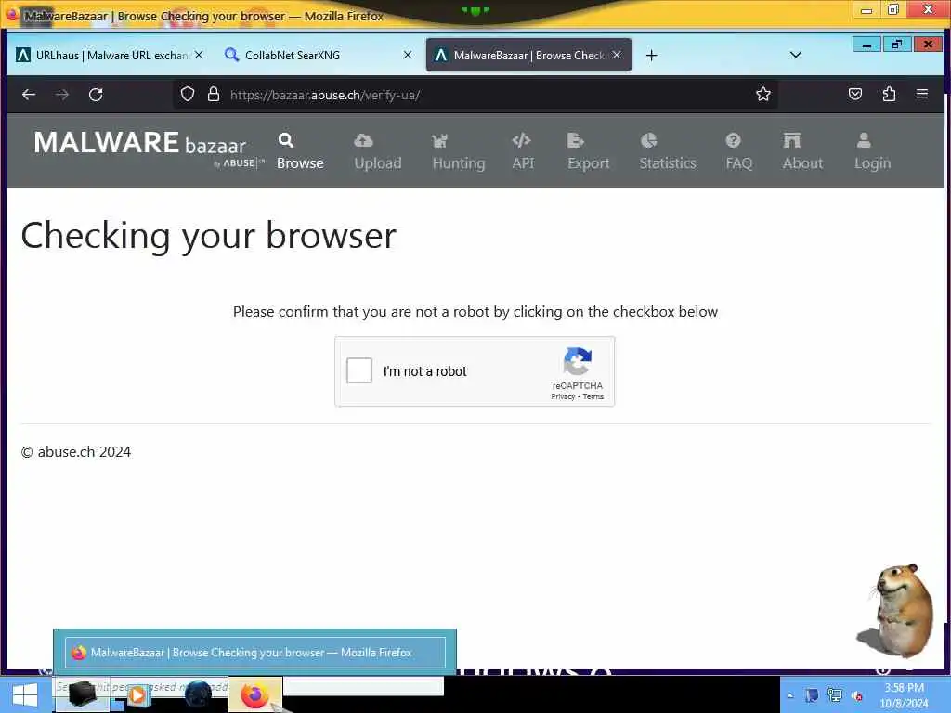
Task: Show hidden tray icons arrow
Action: pos(789,695)
